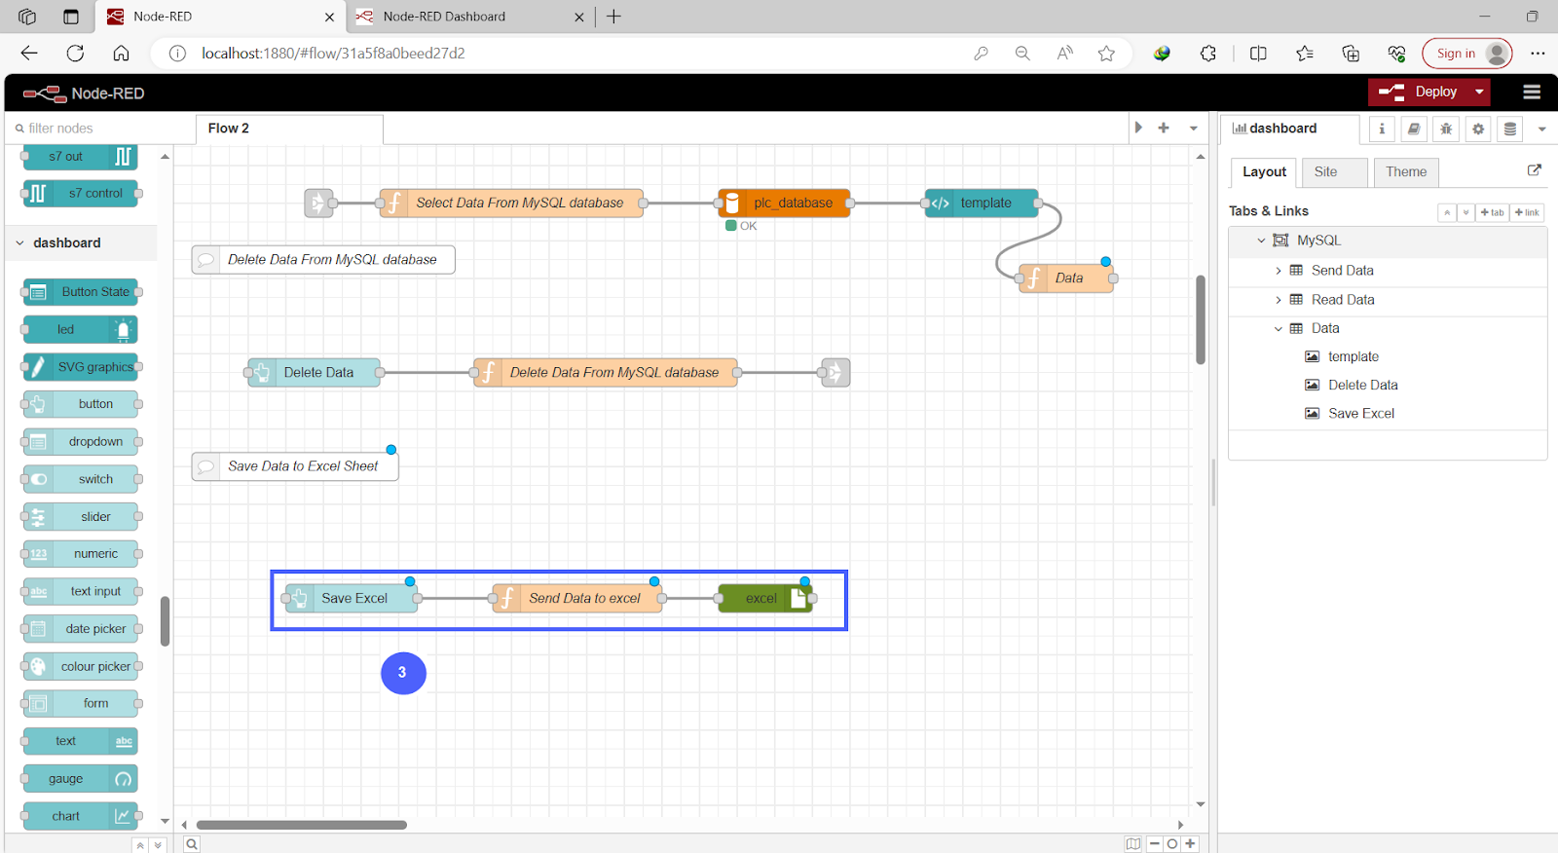Click the palette vertical scrollbar thumb
The image size is (1558, 853).
point(165,621)
